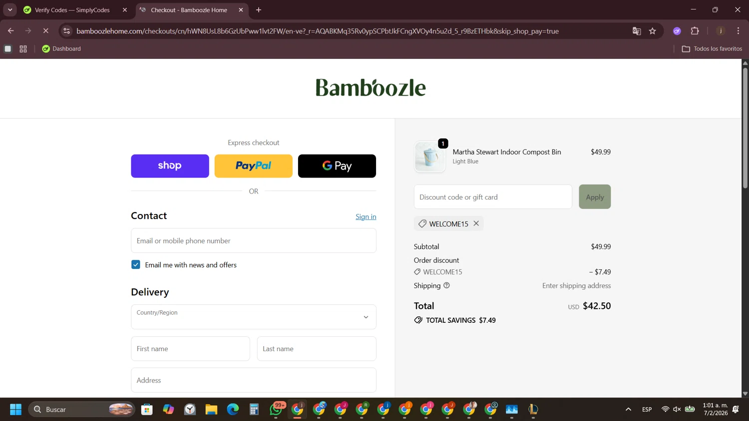This screenshot has height=421, width=749.
Task: Open the apps grid in bookmarks bar
Action: 23,49
